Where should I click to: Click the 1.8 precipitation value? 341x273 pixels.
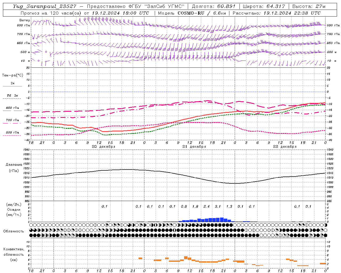point(195,206)
